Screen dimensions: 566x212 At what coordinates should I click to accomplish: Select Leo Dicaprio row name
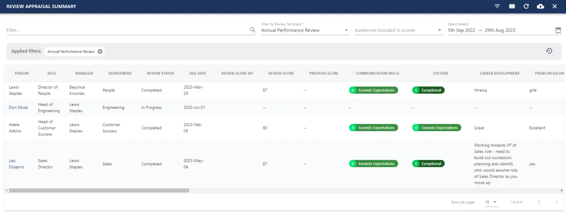[x=17, y=164]
